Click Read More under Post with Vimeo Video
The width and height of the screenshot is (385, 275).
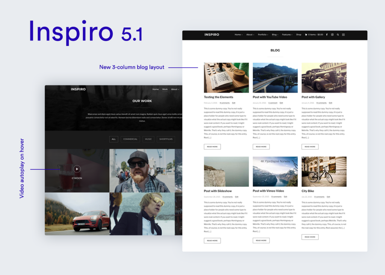261,240
